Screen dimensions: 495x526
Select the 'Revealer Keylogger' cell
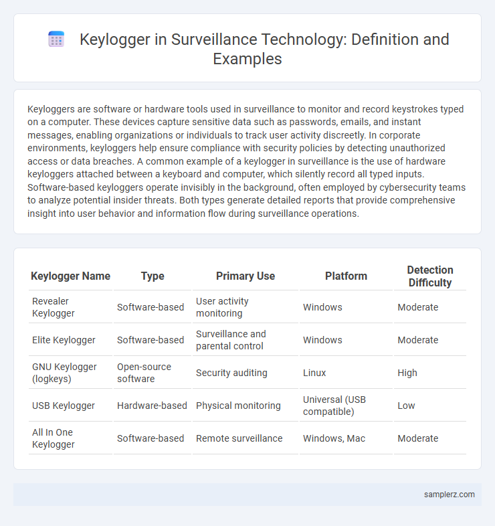(x=70, y=307)
